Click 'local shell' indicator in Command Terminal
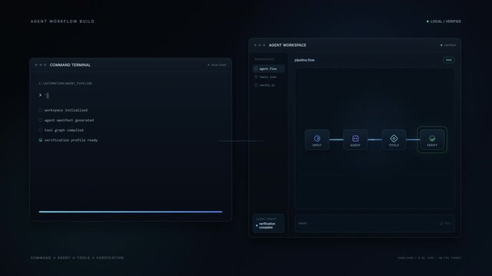Image resolution: width=492 pixels, height=276 pixels. [216, 65]
